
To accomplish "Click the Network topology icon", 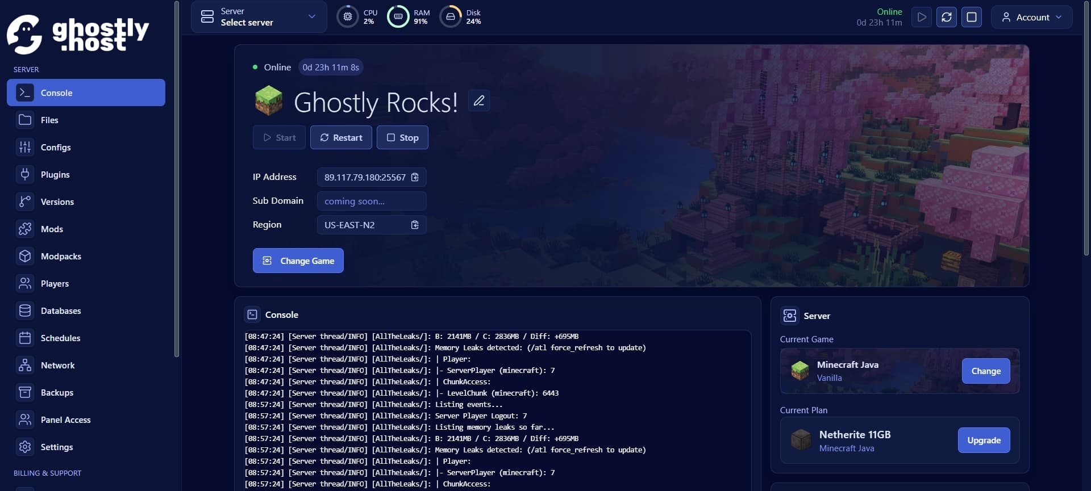I will pyautogui.click(x=25, y=365).
